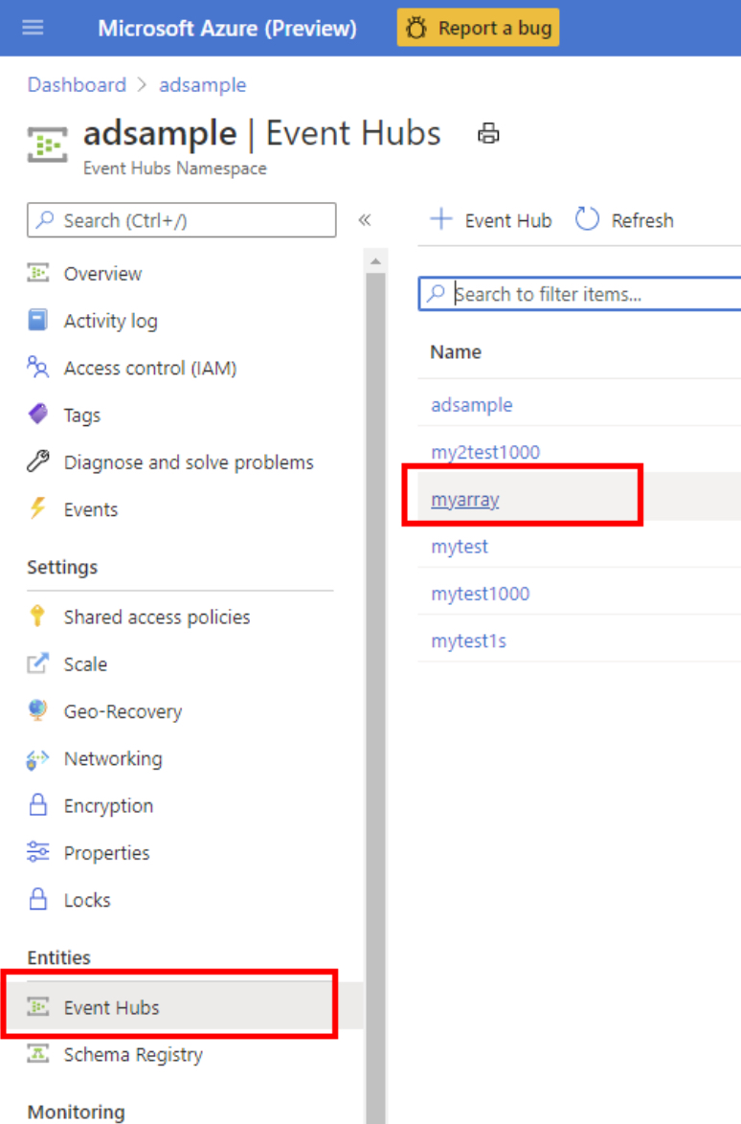Open the Networking settings item
Screen dimensions: 741x1124
pyautogui.click(x=112, y=758)
